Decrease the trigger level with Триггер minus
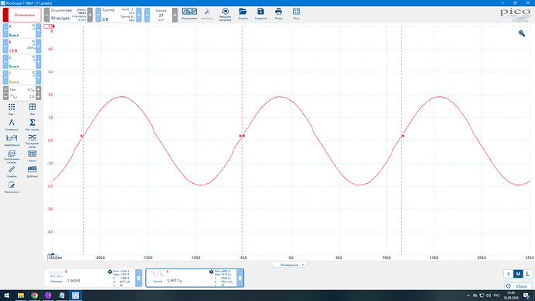 click(98, 15)
